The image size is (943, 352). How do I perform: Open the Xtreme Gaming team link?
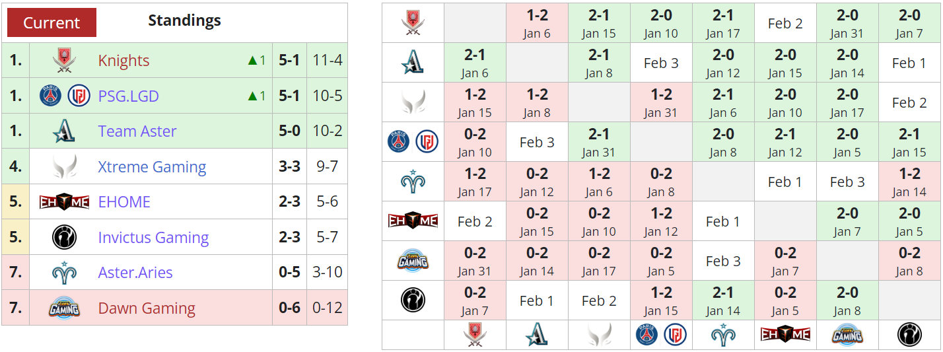pos(152,167)
